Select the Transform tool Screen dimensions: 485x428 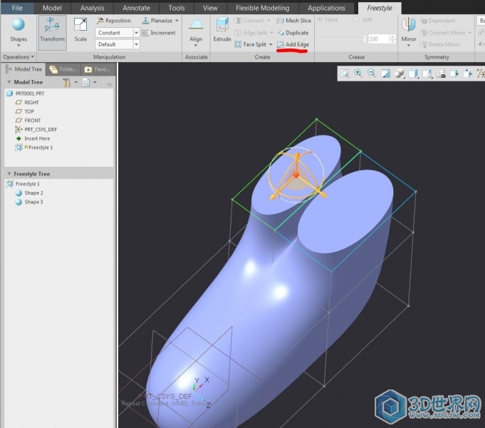[x=52, y=31]
